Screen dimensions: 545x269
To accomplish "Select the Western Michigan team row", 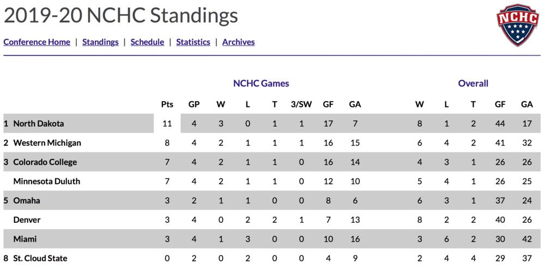I will (47, 143).
